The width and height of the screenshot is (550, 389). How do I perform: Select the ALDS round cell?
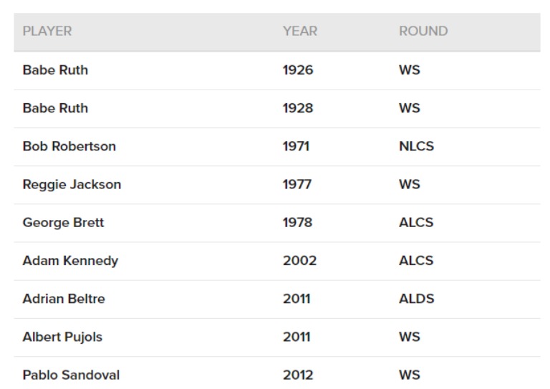click(416, 299)
